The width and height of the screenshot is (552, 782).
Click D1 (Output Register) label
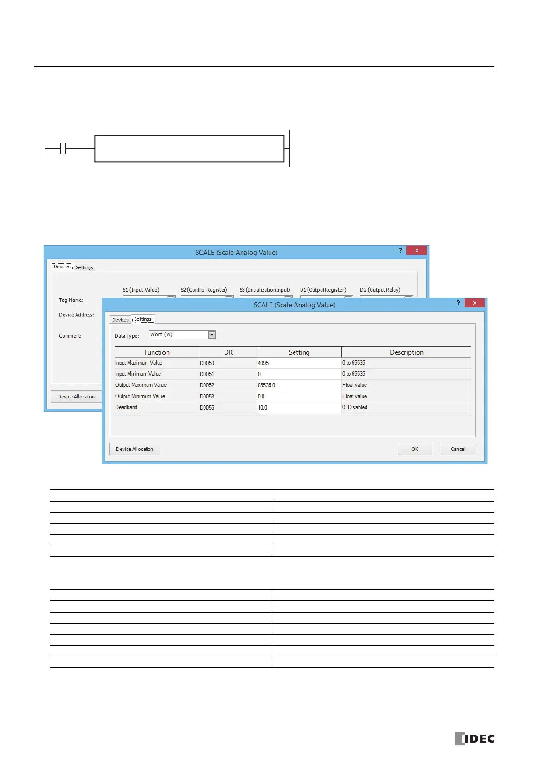click(323, 290)
